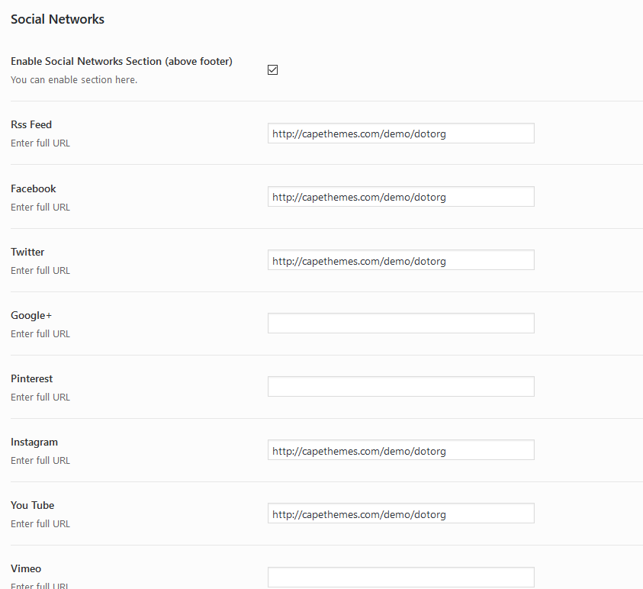Click the Instagram field label

tap(34, 442)
